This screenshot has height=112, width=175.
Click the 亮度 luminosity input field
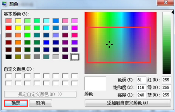[141, 95]
